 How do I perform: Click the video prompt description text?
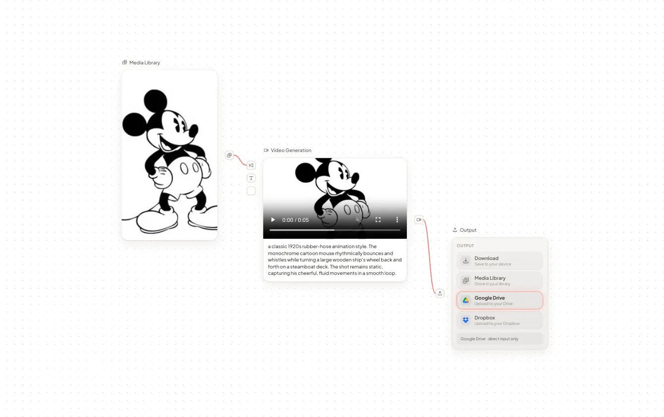pos(335,260)
